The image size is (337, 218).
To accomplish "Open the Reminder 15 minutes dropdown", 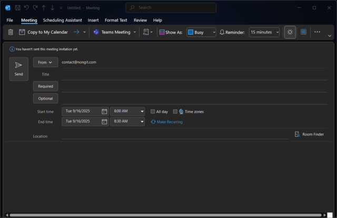I will coord(264,32).
